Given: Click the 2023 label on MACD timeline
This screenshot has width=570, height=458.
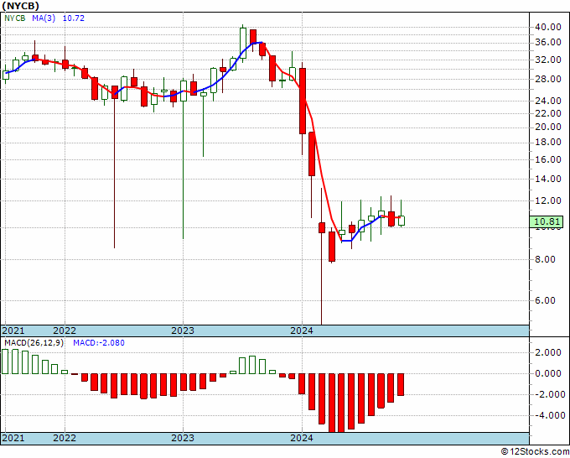Looking at the screenshot, I should tap(183, 438).
